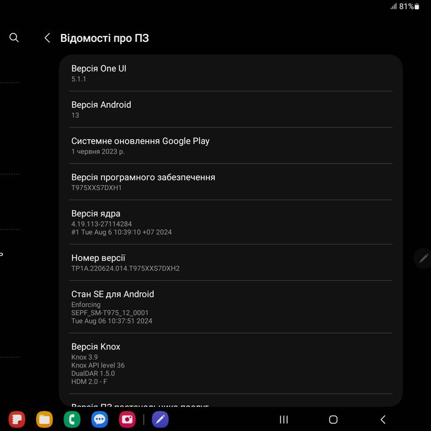Tap the floating pencil edit handle

(x=423, y=258)
